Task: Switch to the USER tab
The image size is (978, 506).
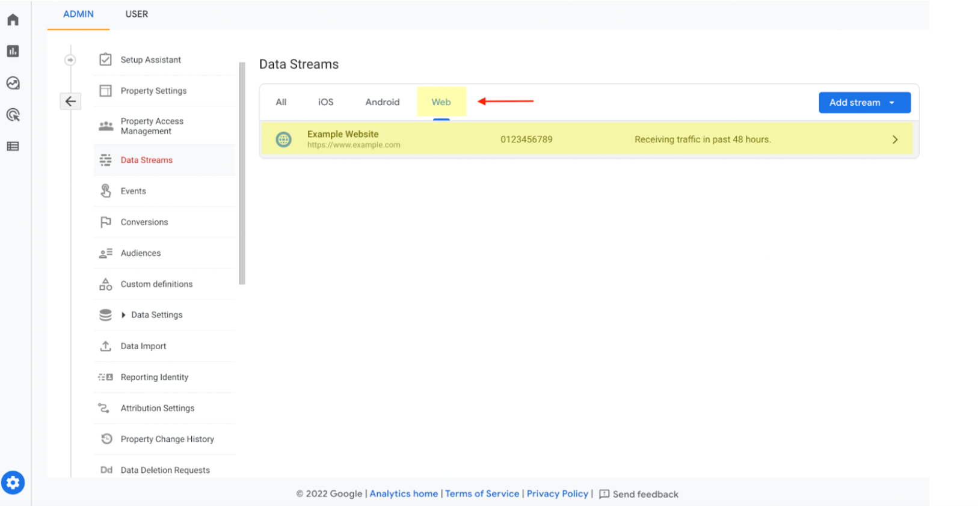Action: 137,14
